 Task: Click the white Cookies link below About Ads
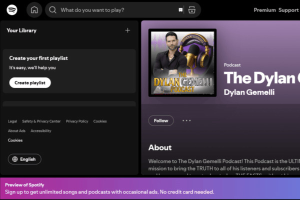[x=15, y=140]
